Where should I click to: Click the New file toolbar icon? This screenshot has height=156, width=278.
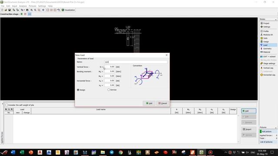tap(2, 10)
